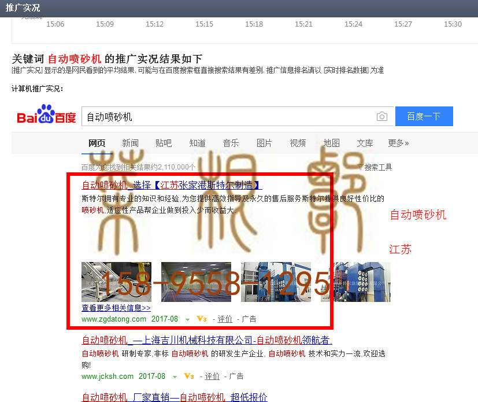Open the 文库 tab
This screenshot has height=402, width=478.
(365, 143)
